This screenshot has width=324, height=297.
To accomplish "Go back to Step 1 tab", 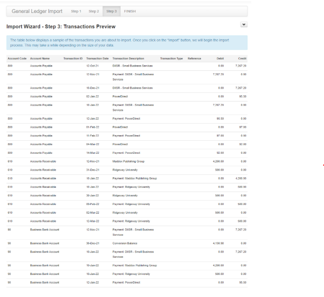I will pos(76,11).
